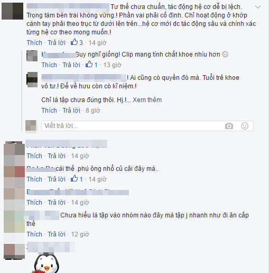Click the thumbs-up icon on the phú ông comment
The height and width of the screenshot is (273, 269).
pyautogui.click(x=74, y=179)
